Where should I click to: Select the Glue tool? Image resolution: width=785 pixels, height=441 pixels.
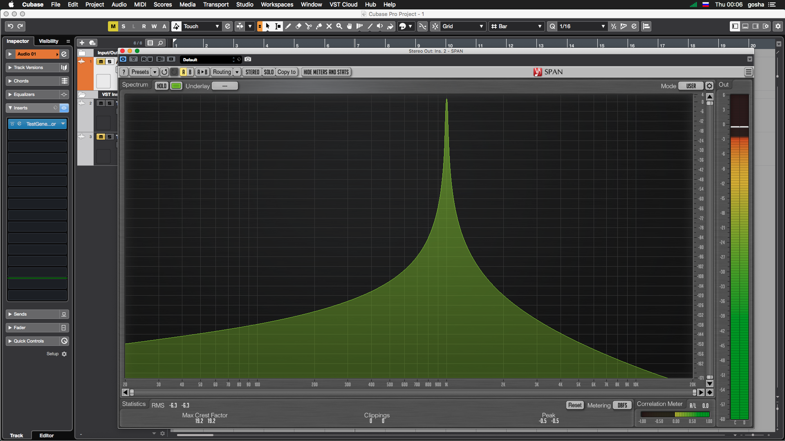coord(319,27)
